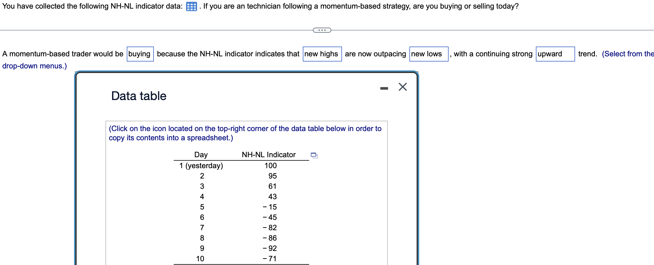Image resolution: width=654 pixels, height=265 pixels.
Task: Click the copy-to-spreadsheet icon beside NH-NL Indicator
Action: click(314, 155)
